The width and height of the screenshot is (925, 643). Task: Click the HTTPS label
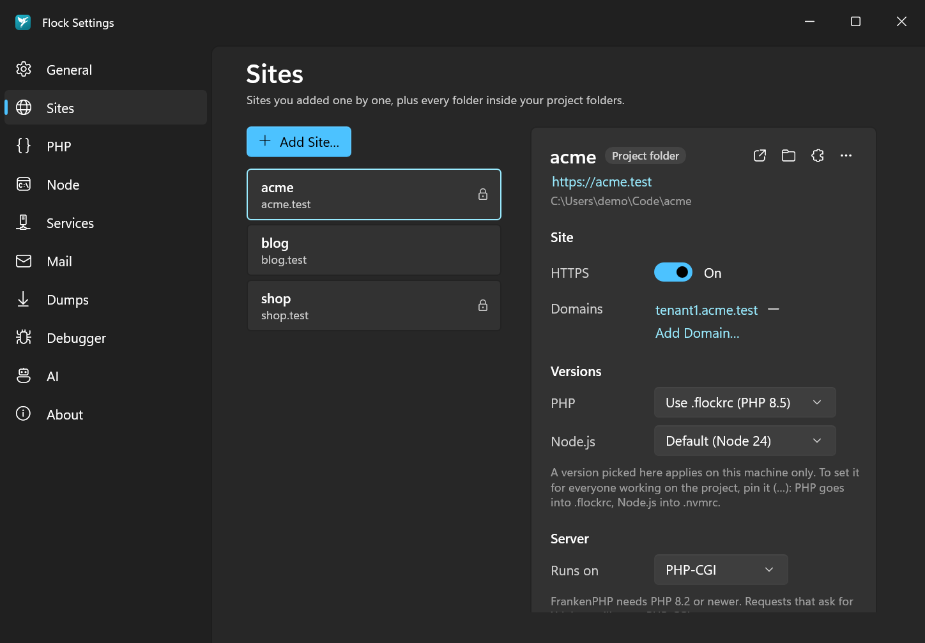click(x=570, y=273)
